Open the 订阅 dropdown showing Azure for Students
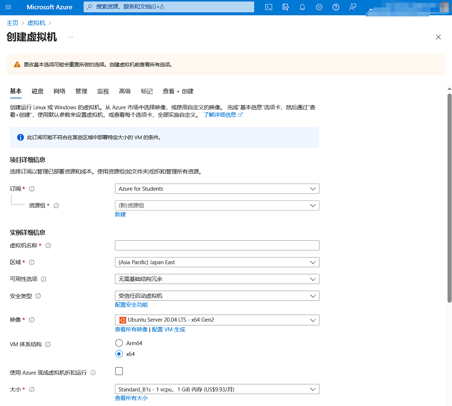 click(x=217, y=189)
